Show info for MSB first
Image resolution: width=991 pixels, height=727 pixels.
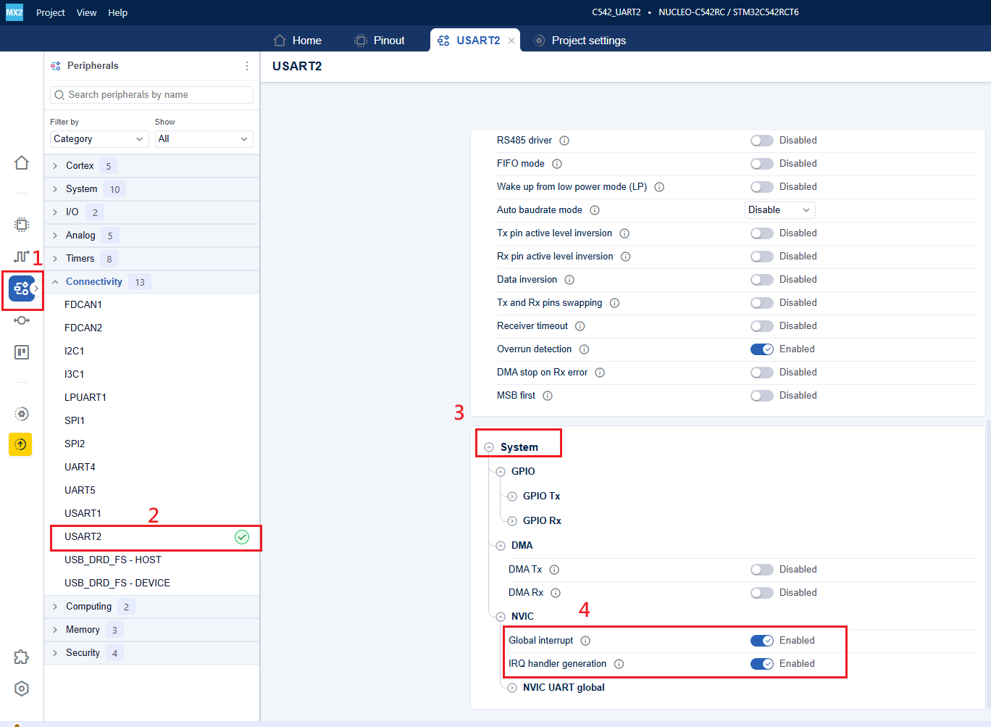tap(548, 396)
